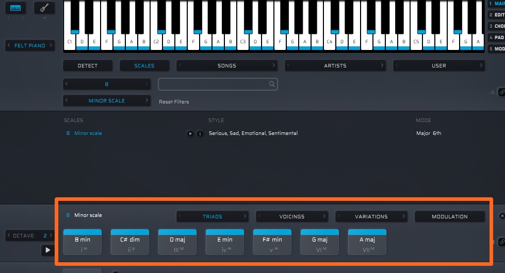
Task: Open info for the Minor scale
Action: (x=200, y=133)
